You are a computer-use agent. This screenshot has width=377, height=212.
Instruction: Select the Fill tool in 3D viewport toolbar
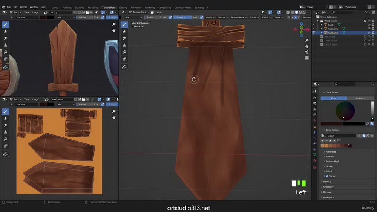pos(124,52)
